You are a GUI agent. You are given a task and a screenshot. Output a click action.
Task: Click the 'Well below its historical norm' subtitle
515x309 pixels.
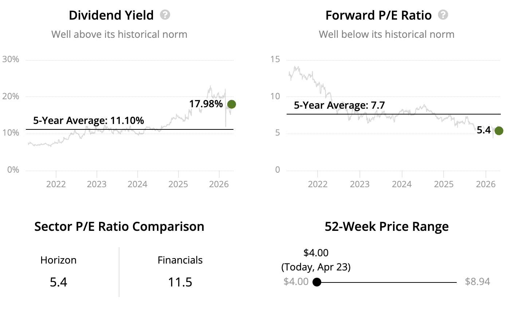tap(386, 35)
